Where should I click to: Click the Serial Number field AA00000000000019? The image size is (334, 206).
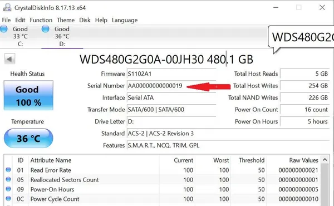point(171,86)
